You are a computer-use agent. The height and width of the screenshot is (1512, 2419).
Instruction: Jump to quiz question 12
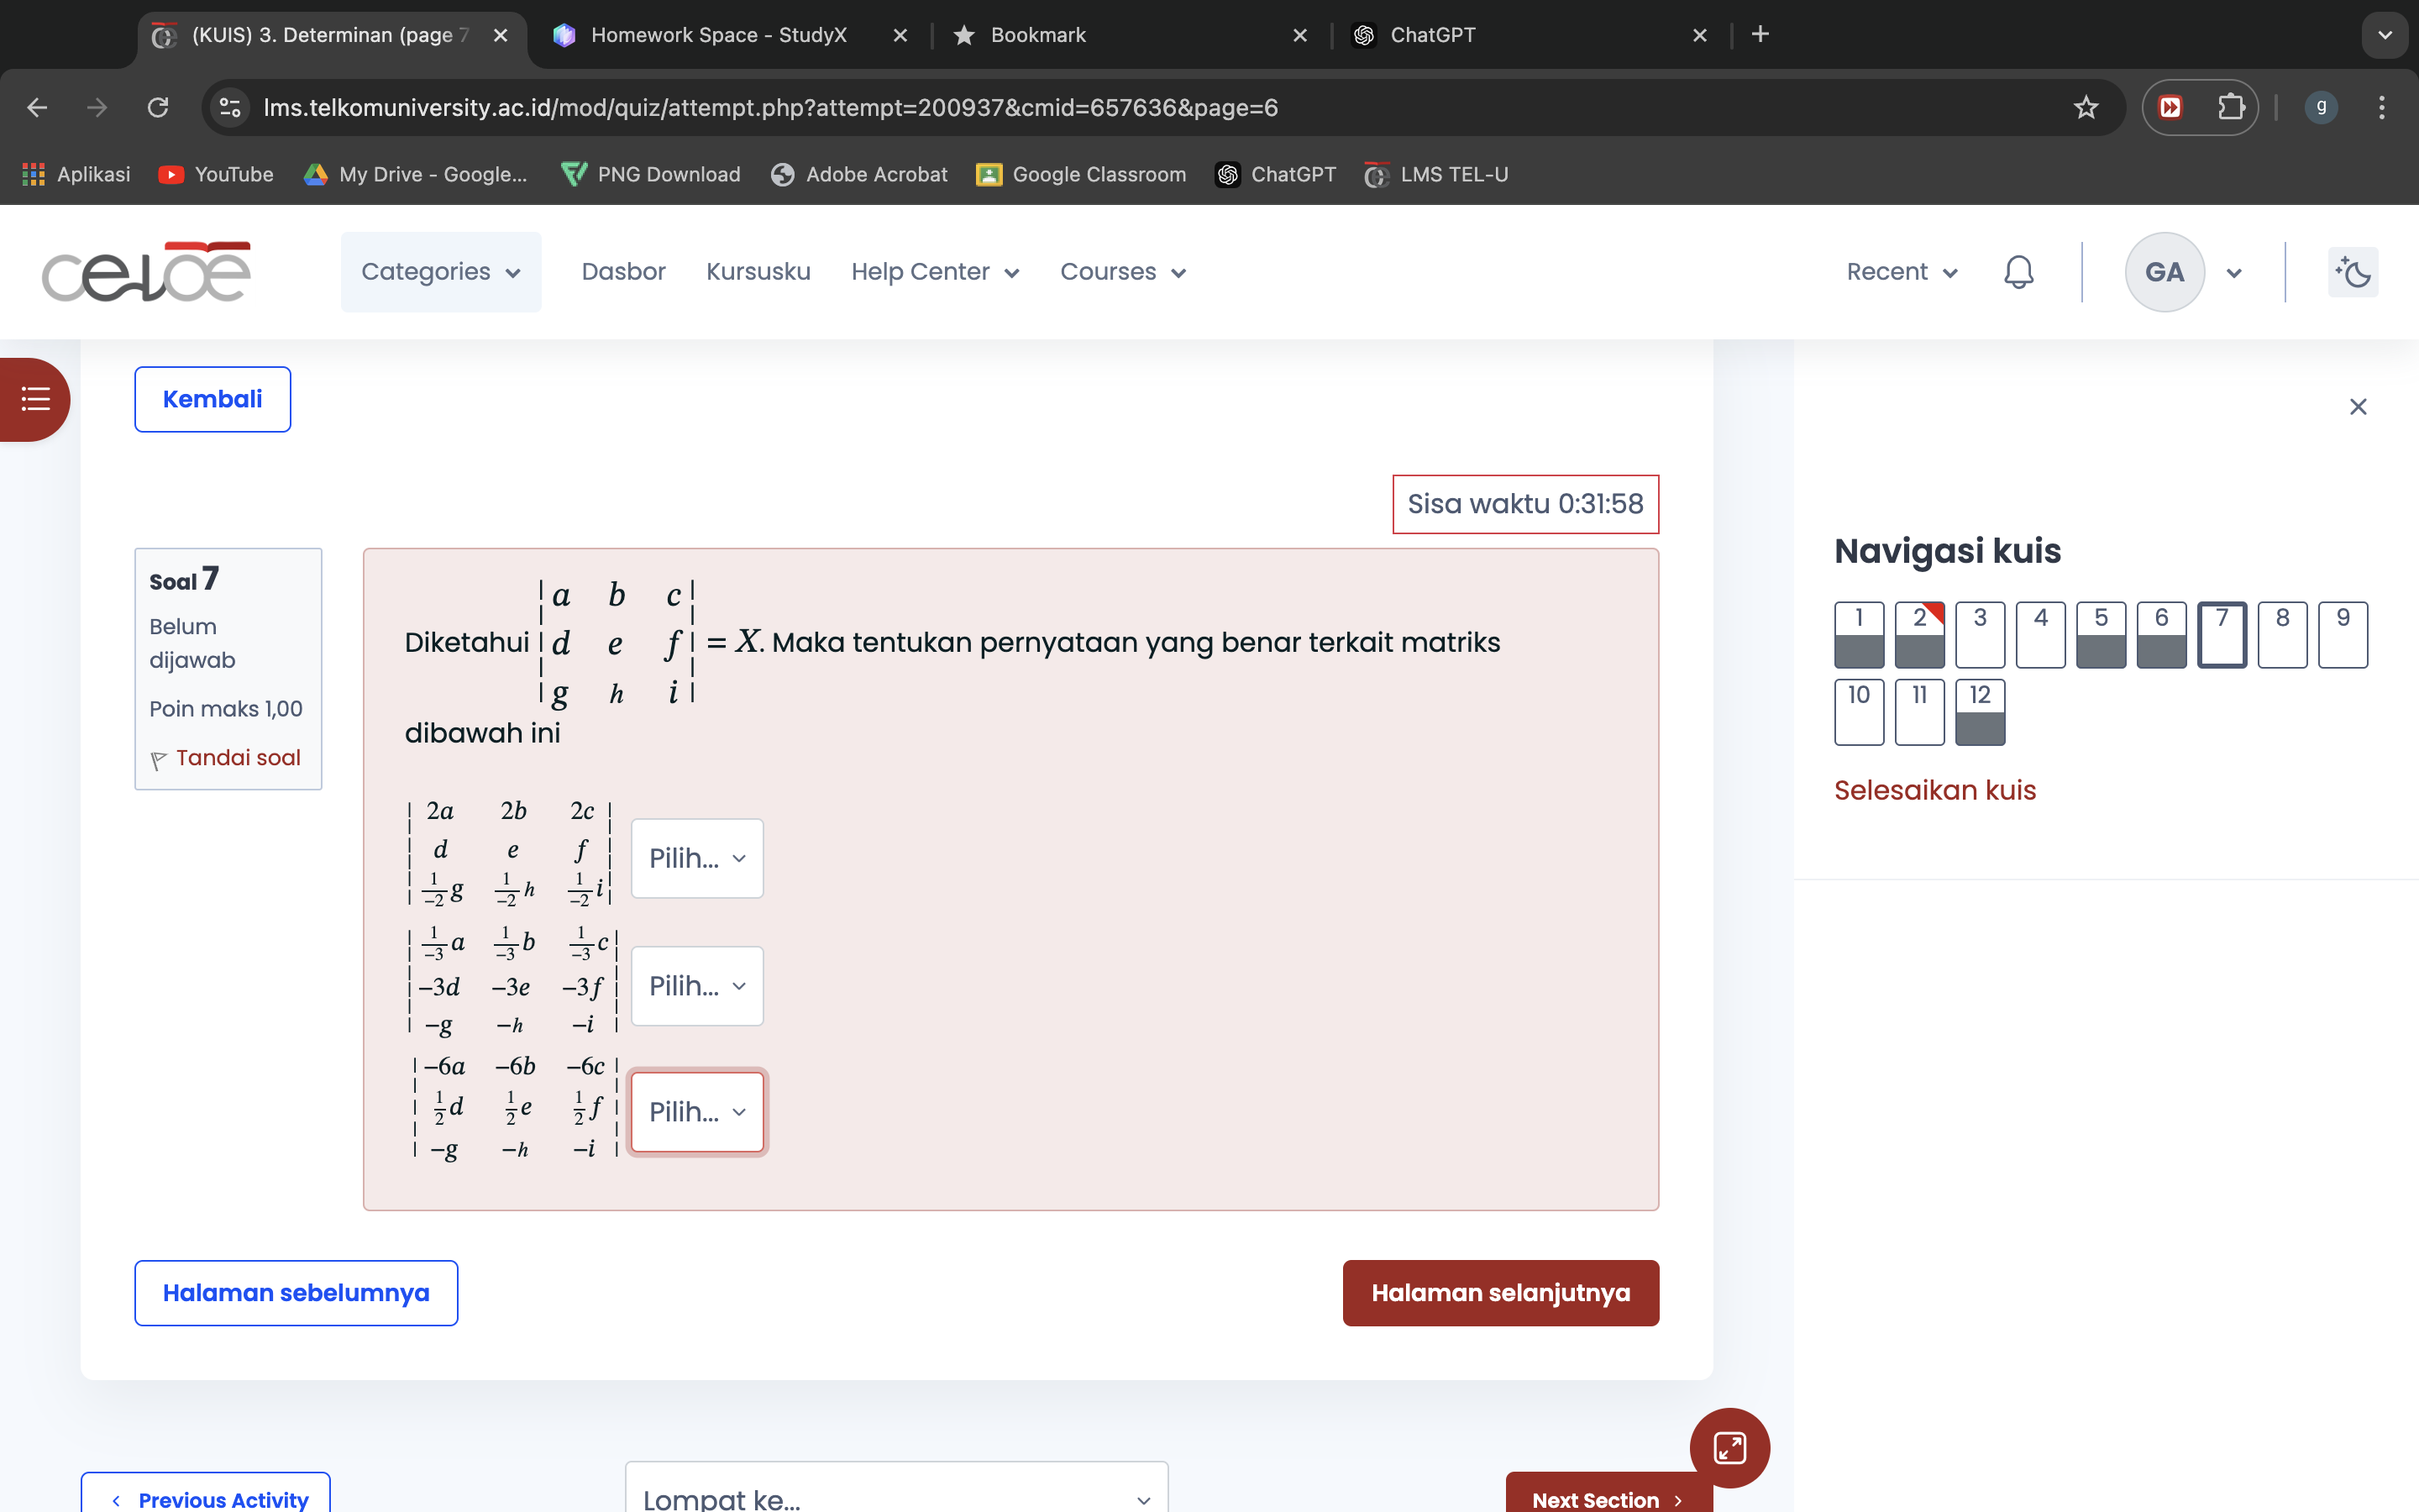coord(1981,712)
